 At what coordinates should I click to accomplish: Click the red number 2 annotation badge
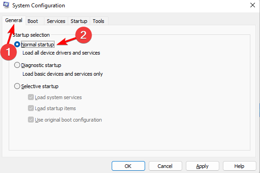pos(83,35)
